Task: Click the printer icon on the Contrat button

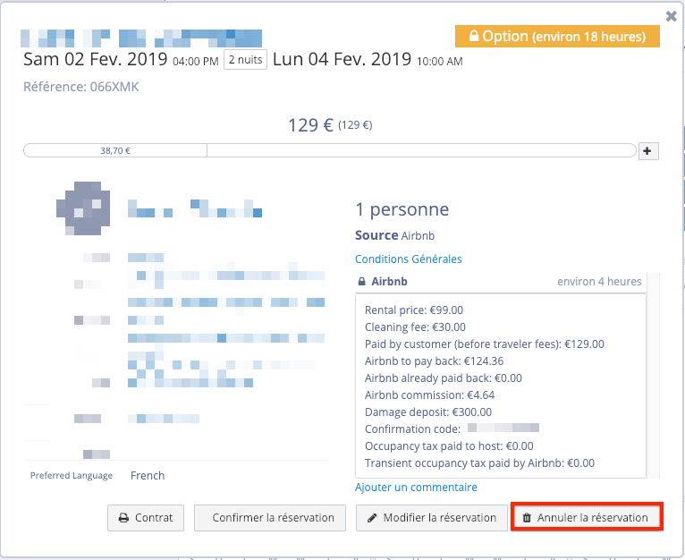Action: point(123,518)
